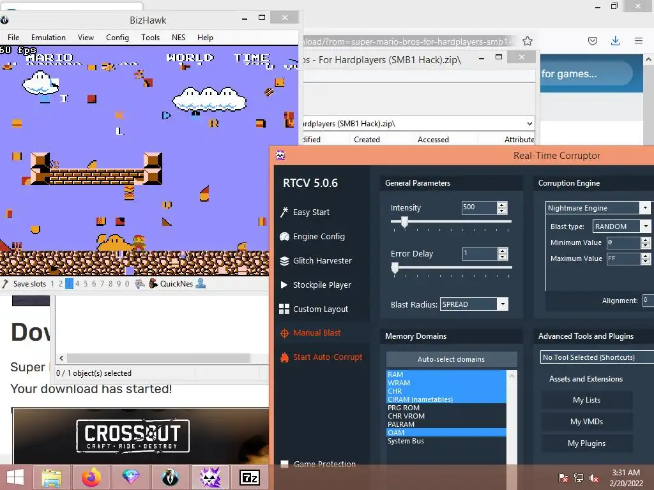The width and height of the screenshot is (654, 490).
Task: Click the Minimum Value spinner arrows
Action: pos(645,242)
